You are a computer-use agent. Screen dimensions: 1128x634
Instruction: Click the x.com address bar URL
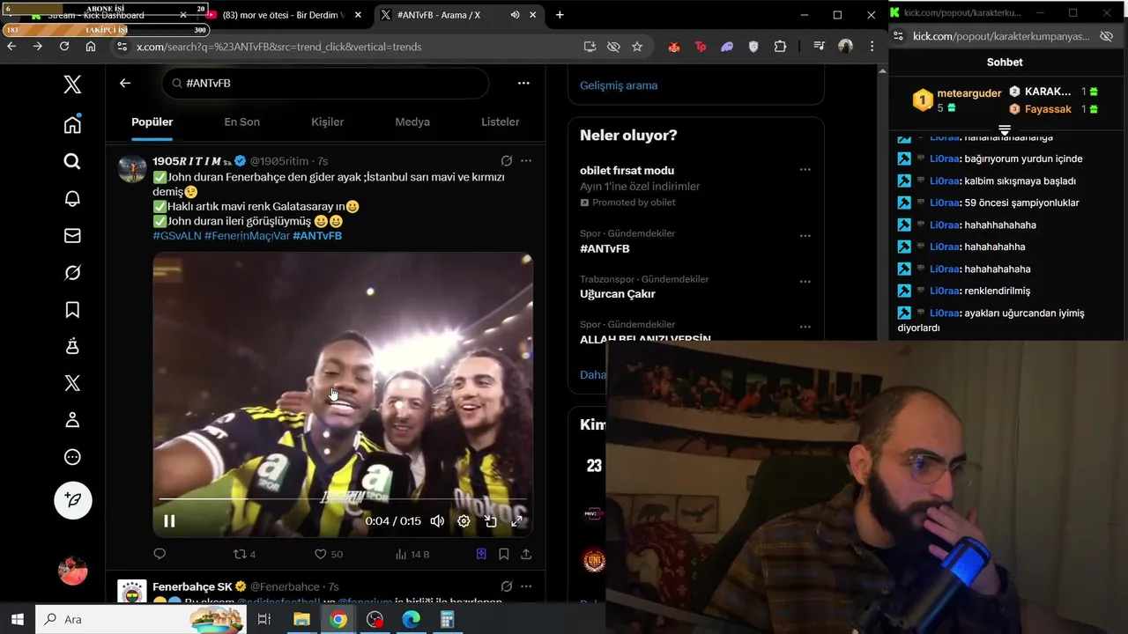(x=279, y=47)
